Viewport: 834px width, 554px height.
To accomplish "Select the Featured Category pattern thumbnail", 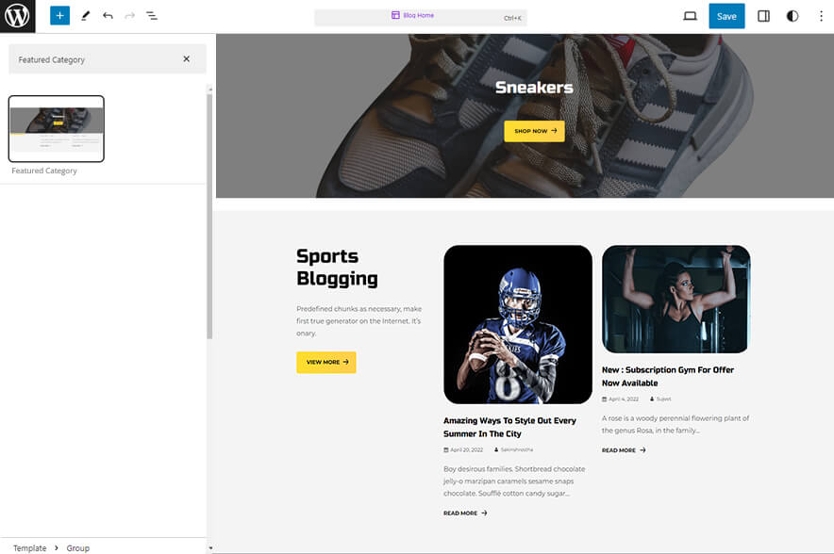I will click(x=57, y=128).
